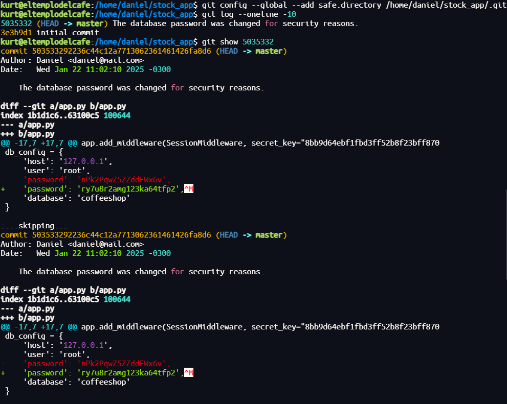This screenshot has width=507, height=404.
Task: Click the highlighted '^M' marker below the skipping line
Action: tap(188, 373)
